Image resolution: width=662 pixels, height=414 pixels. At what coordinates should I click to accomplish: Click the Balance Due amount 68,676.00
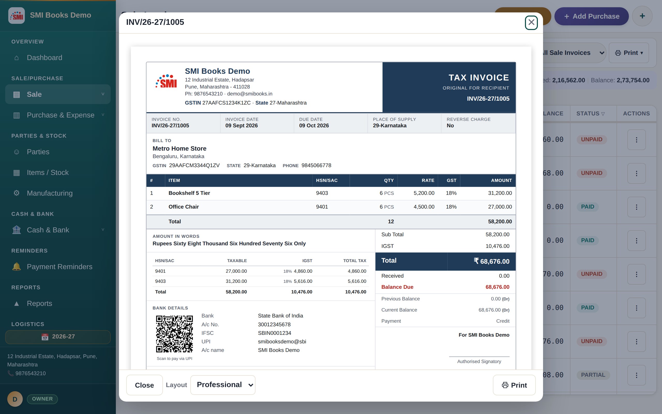pos(497,287)
